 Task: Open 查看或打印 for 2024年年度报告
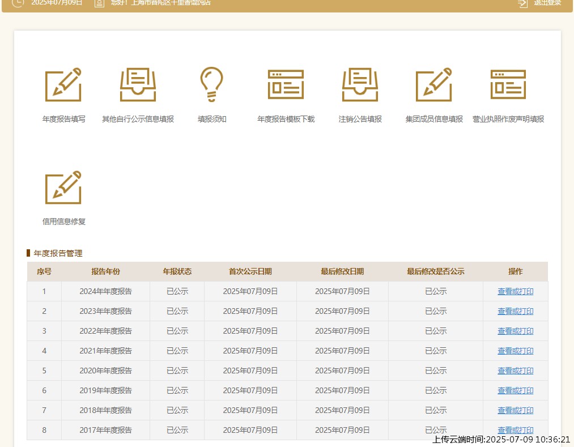tap(516, 291)
